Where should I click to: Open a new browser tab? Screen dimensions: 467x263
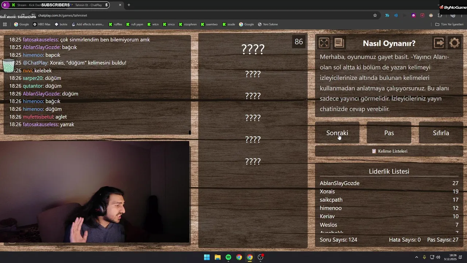pos(129,5)
